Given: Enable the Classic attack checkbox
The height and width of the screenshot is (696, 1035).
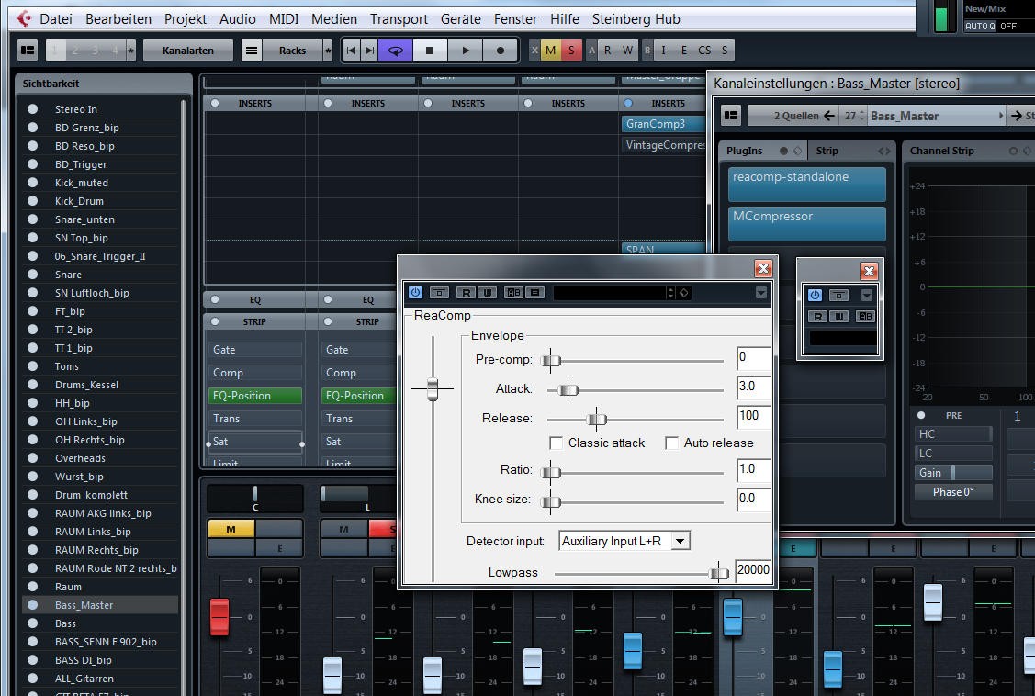Looking at the screenshot, I should (x=557, y=443).
